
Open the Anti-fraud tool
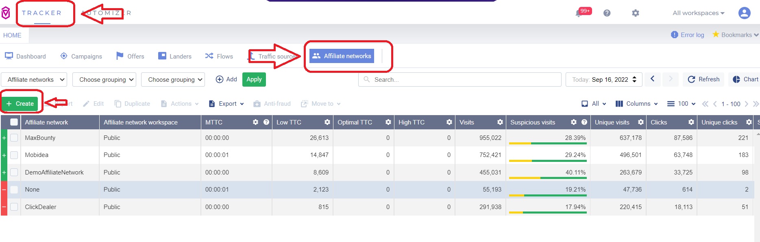(x=272, y=104)
